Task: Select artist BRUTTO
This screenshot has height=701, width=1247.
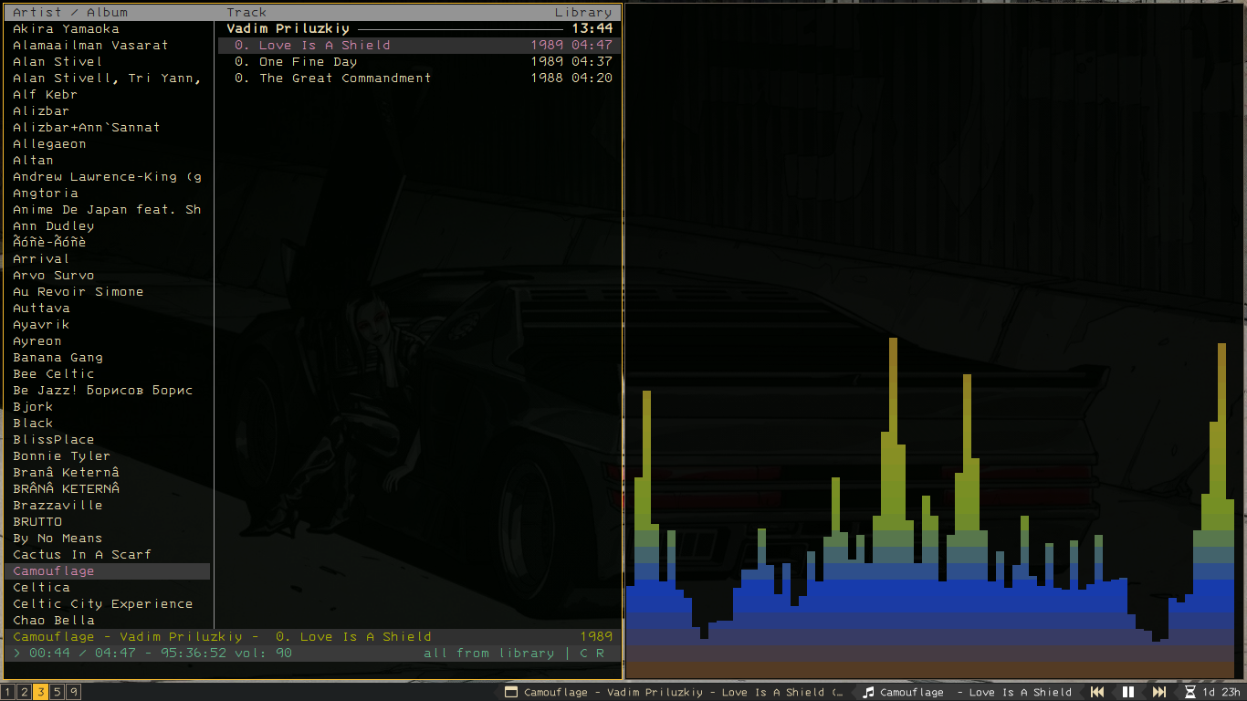Action: tap(37, 522)
